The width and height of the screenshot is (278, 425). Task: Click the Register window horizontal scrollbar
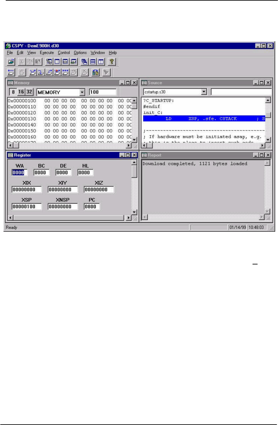(x=69, y=218)
